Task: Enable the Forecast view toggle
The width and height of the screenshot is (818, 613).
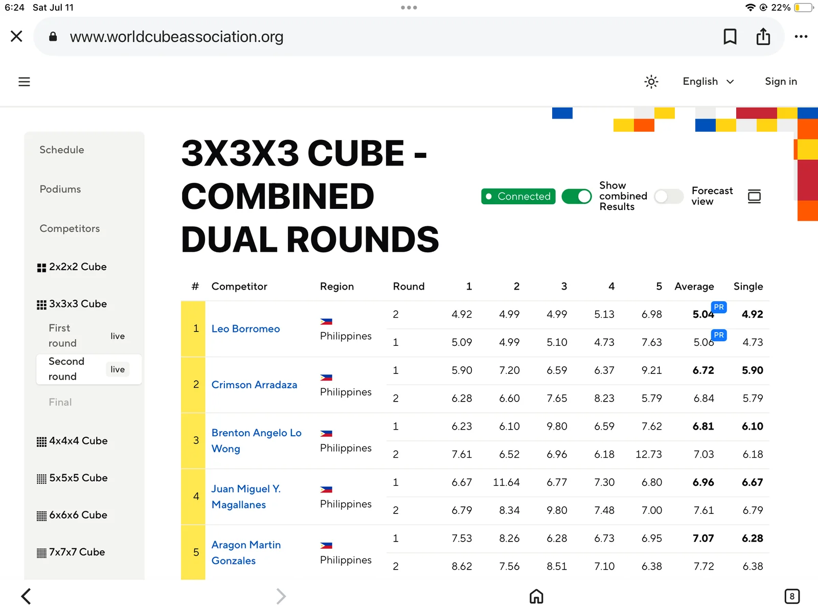Action: (669, 196)
